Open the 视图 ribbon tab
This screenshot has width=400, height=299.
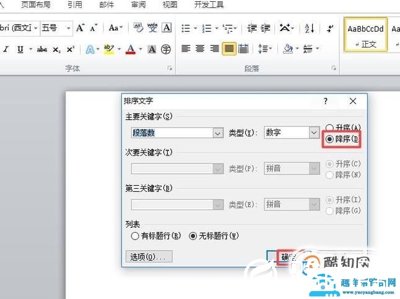170,4
